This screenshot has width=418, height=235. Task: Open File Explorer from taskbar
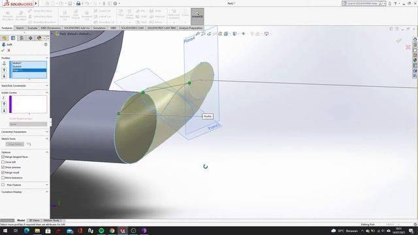pyautogui.click(x=37, y=230)
